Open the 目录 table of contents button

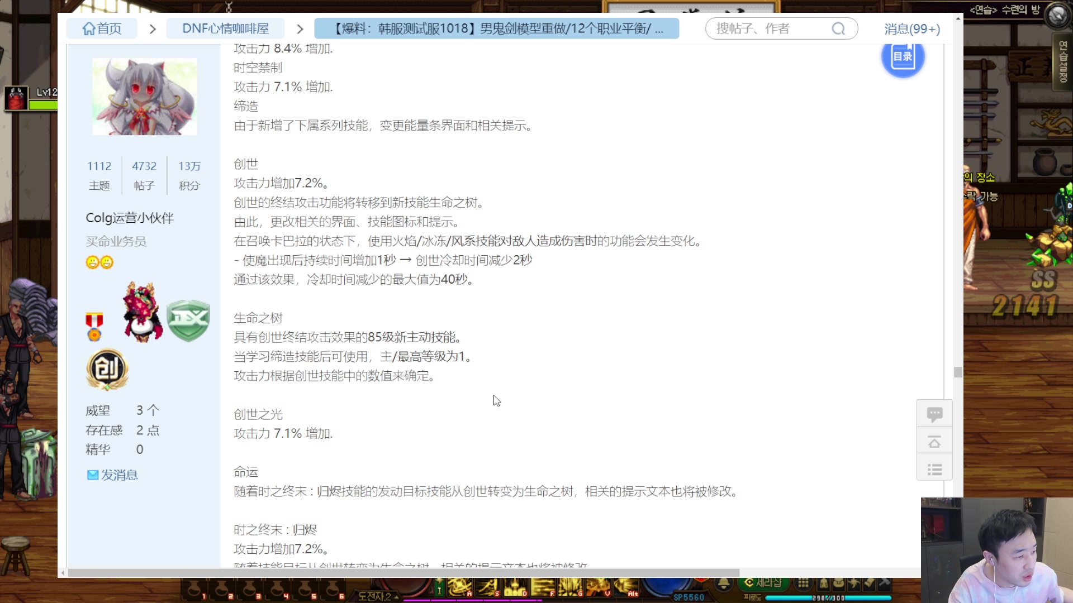tap(903, 56)
